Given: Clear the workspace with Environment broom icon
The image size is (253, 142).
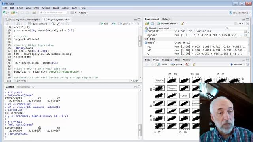Looking at the screenshot, I should coord(183,24).
